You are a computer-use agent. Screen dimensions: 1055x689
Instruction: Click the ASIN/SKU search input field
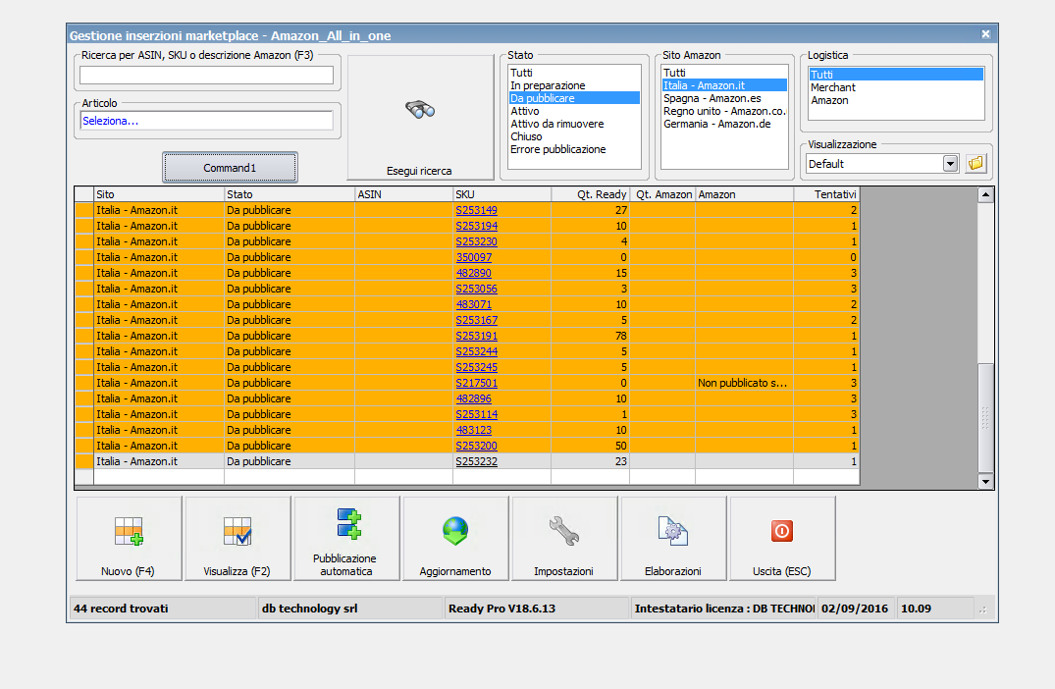coord(206,76)
